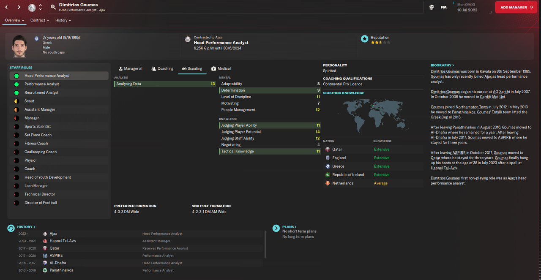Screen dimensions: 541x280
Task: Click the Analysing Data attribute row
Action: [x=165, y=84]
